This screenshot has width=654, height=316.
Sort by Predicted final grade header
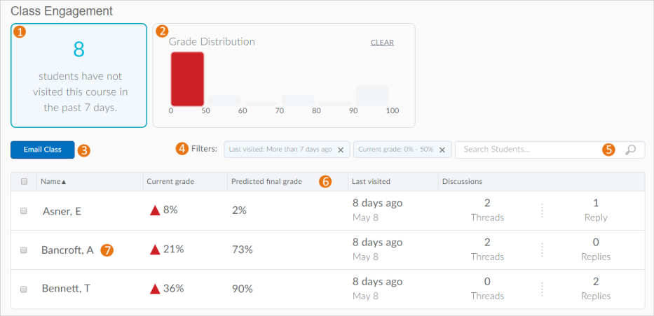[x=266, y=182]
